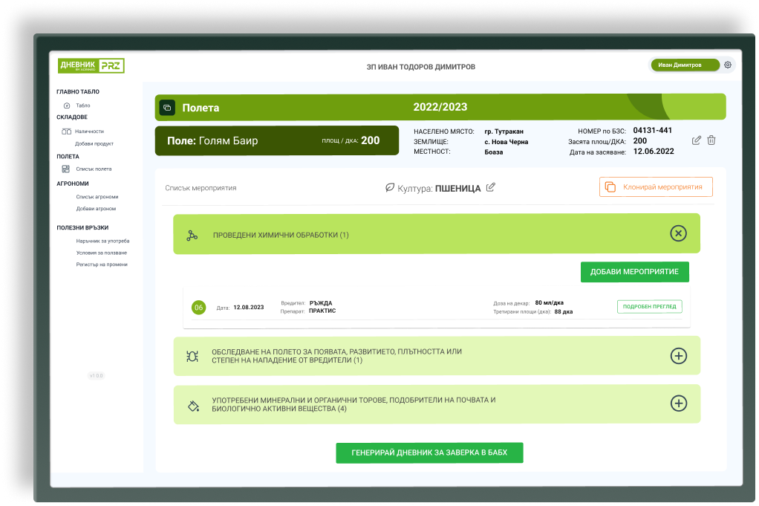This screenshot has height=506, width=759.
Task: Open the Иван Димитров user menu
Action: pyautogui.click(x=685, y=65)
